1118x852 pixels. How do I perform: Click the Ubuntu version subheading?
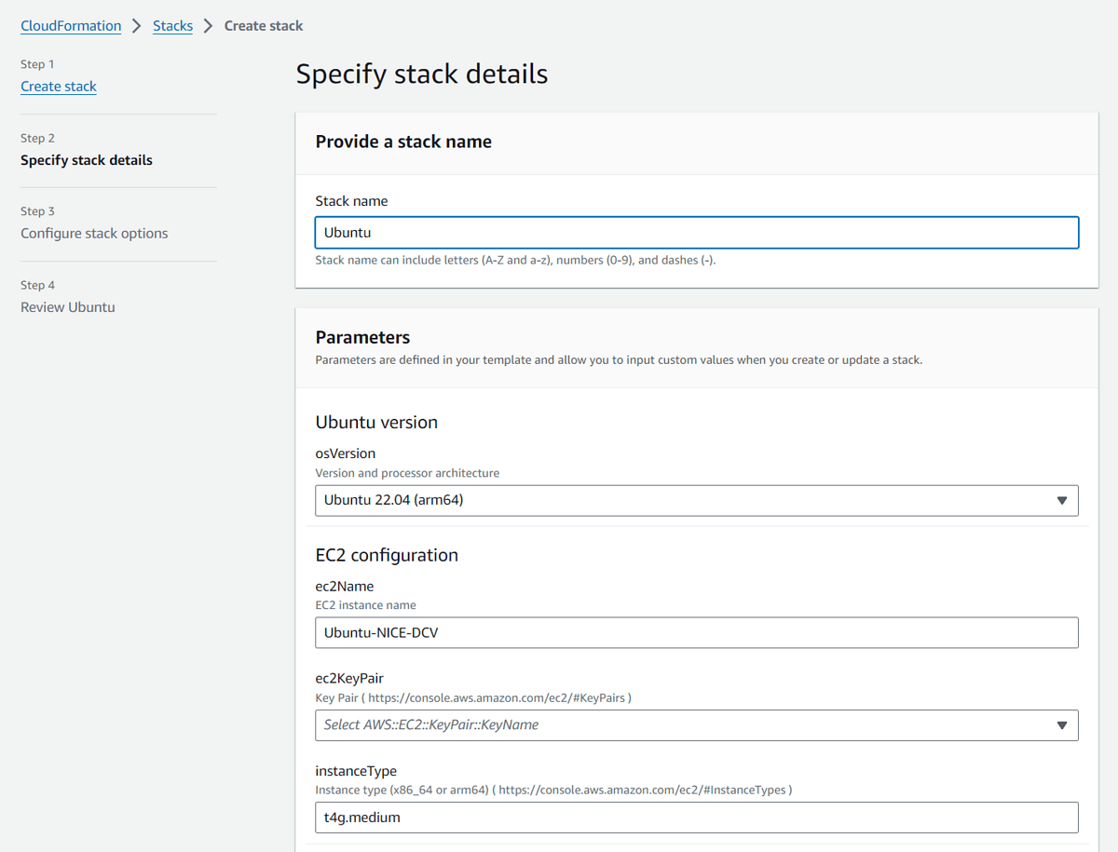click(376, 422)
